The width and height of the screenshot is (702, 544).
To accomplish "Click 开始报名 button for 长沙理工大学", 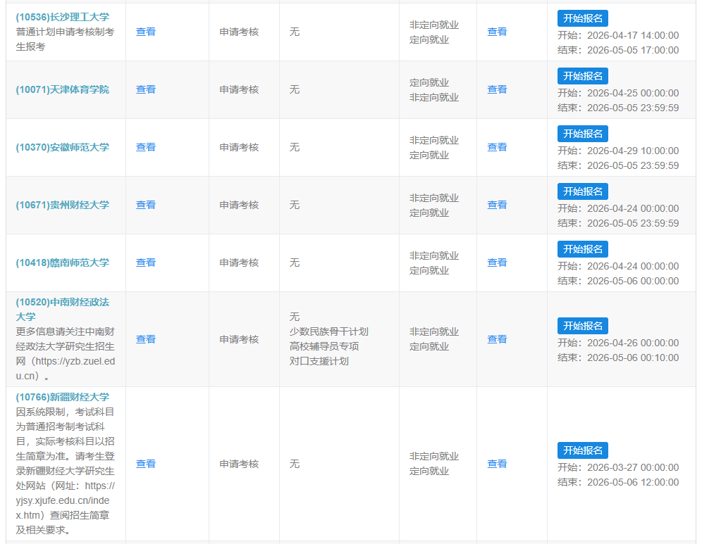I will point(582,18).
